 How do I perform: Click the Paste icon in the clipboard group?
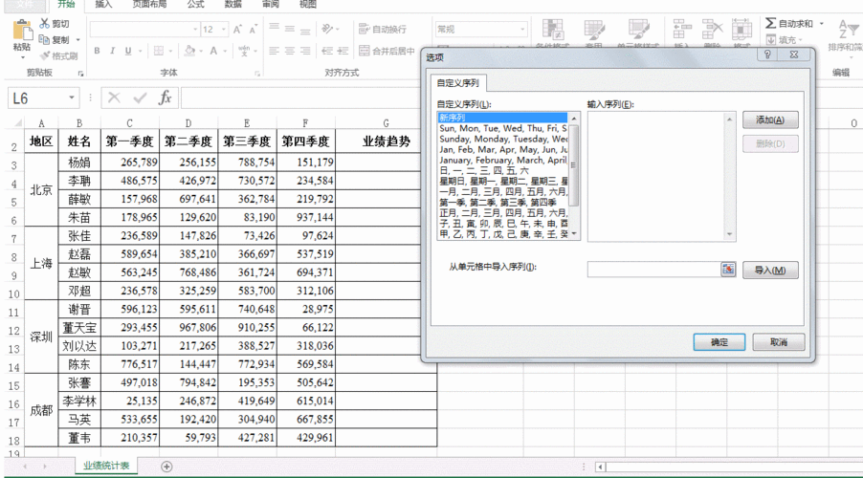(22, 31)
